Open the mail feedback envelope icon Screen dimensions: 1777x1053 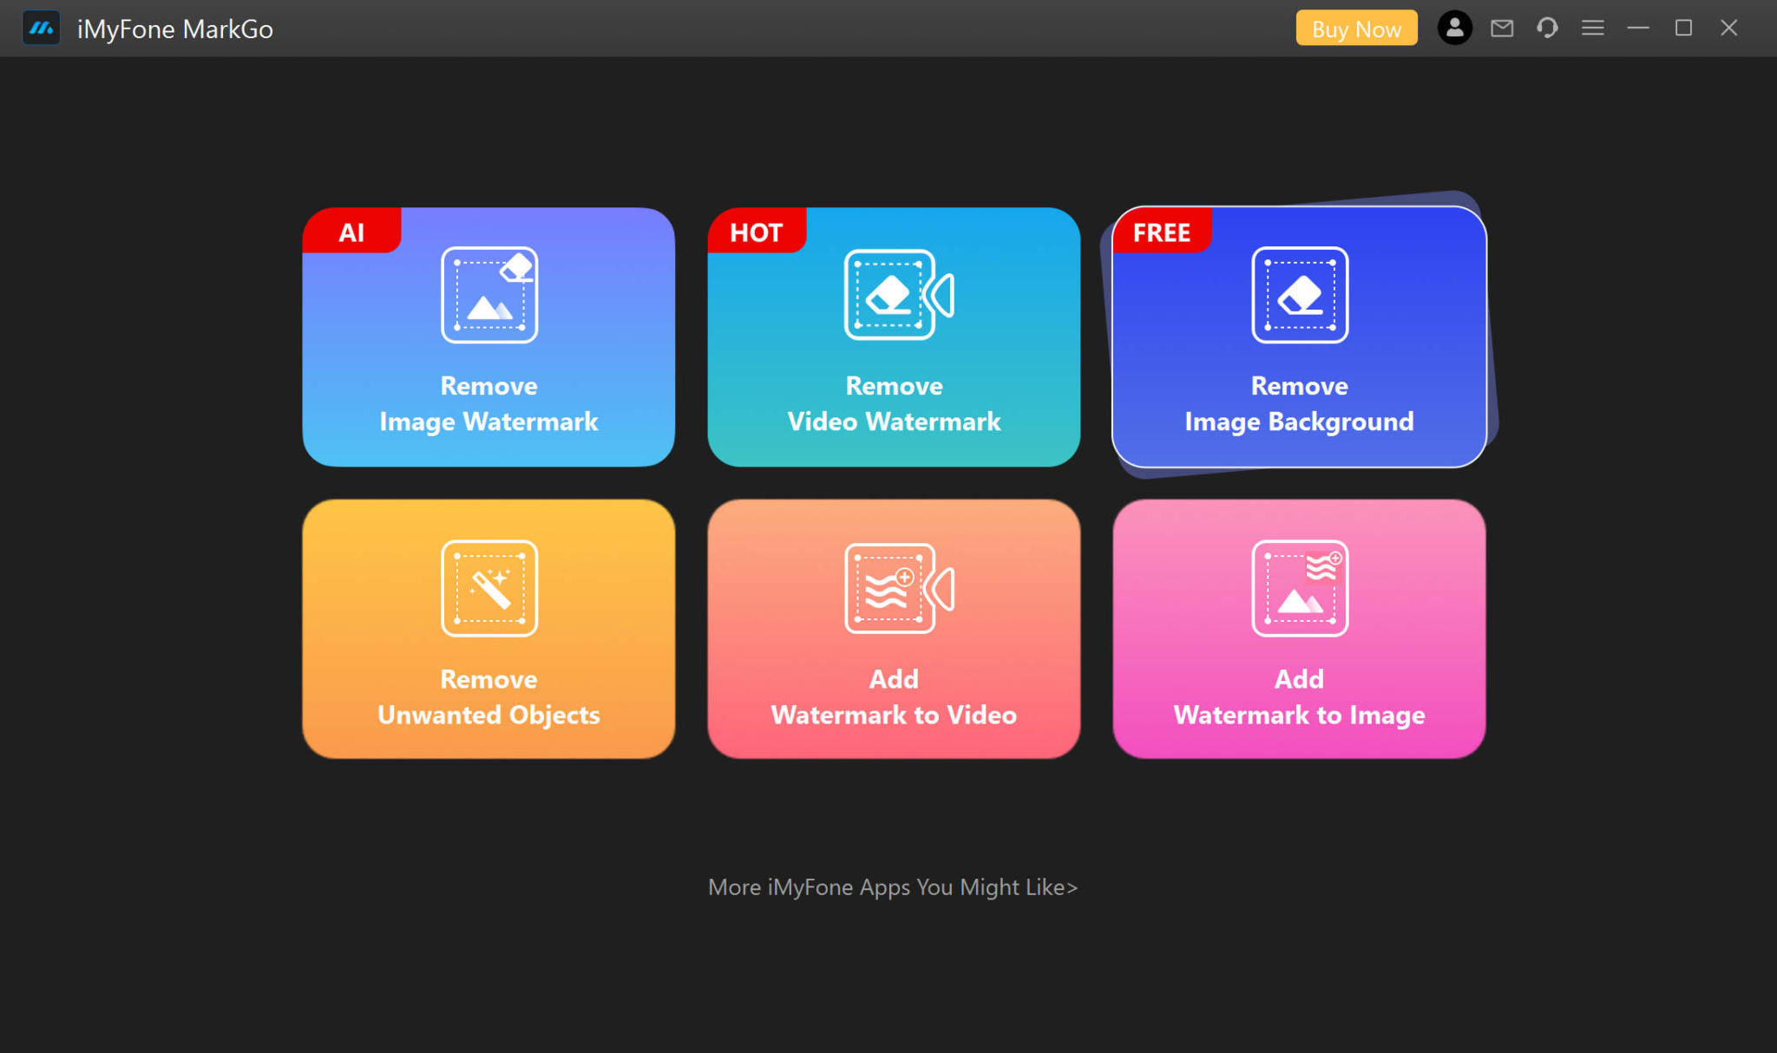coord(1502,29)
